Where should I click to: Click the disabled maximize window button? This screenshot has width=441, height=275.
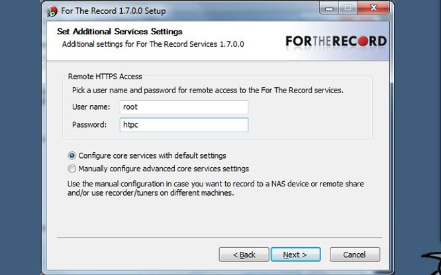[346, 9]
